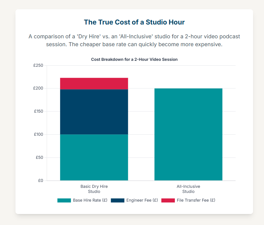
Task: Toggle the Base Hire Rate legend swatch
Action: click(x=64, y=201)
